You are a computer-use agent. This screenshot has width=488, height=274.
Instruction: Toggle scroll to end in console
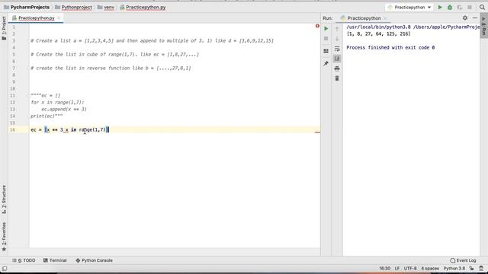pyautogui.click(x=337, y=59)
